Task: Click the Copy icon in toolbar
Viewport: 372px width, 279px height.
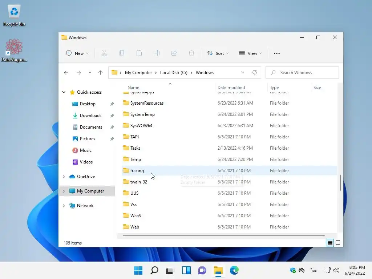Action: click(x=121, y=53)
